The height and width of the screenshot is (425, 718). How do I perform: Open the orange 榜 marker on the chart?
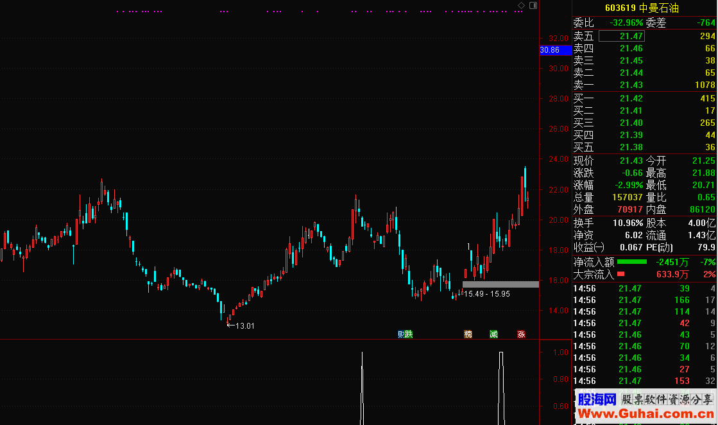click(x=468, y=334)
